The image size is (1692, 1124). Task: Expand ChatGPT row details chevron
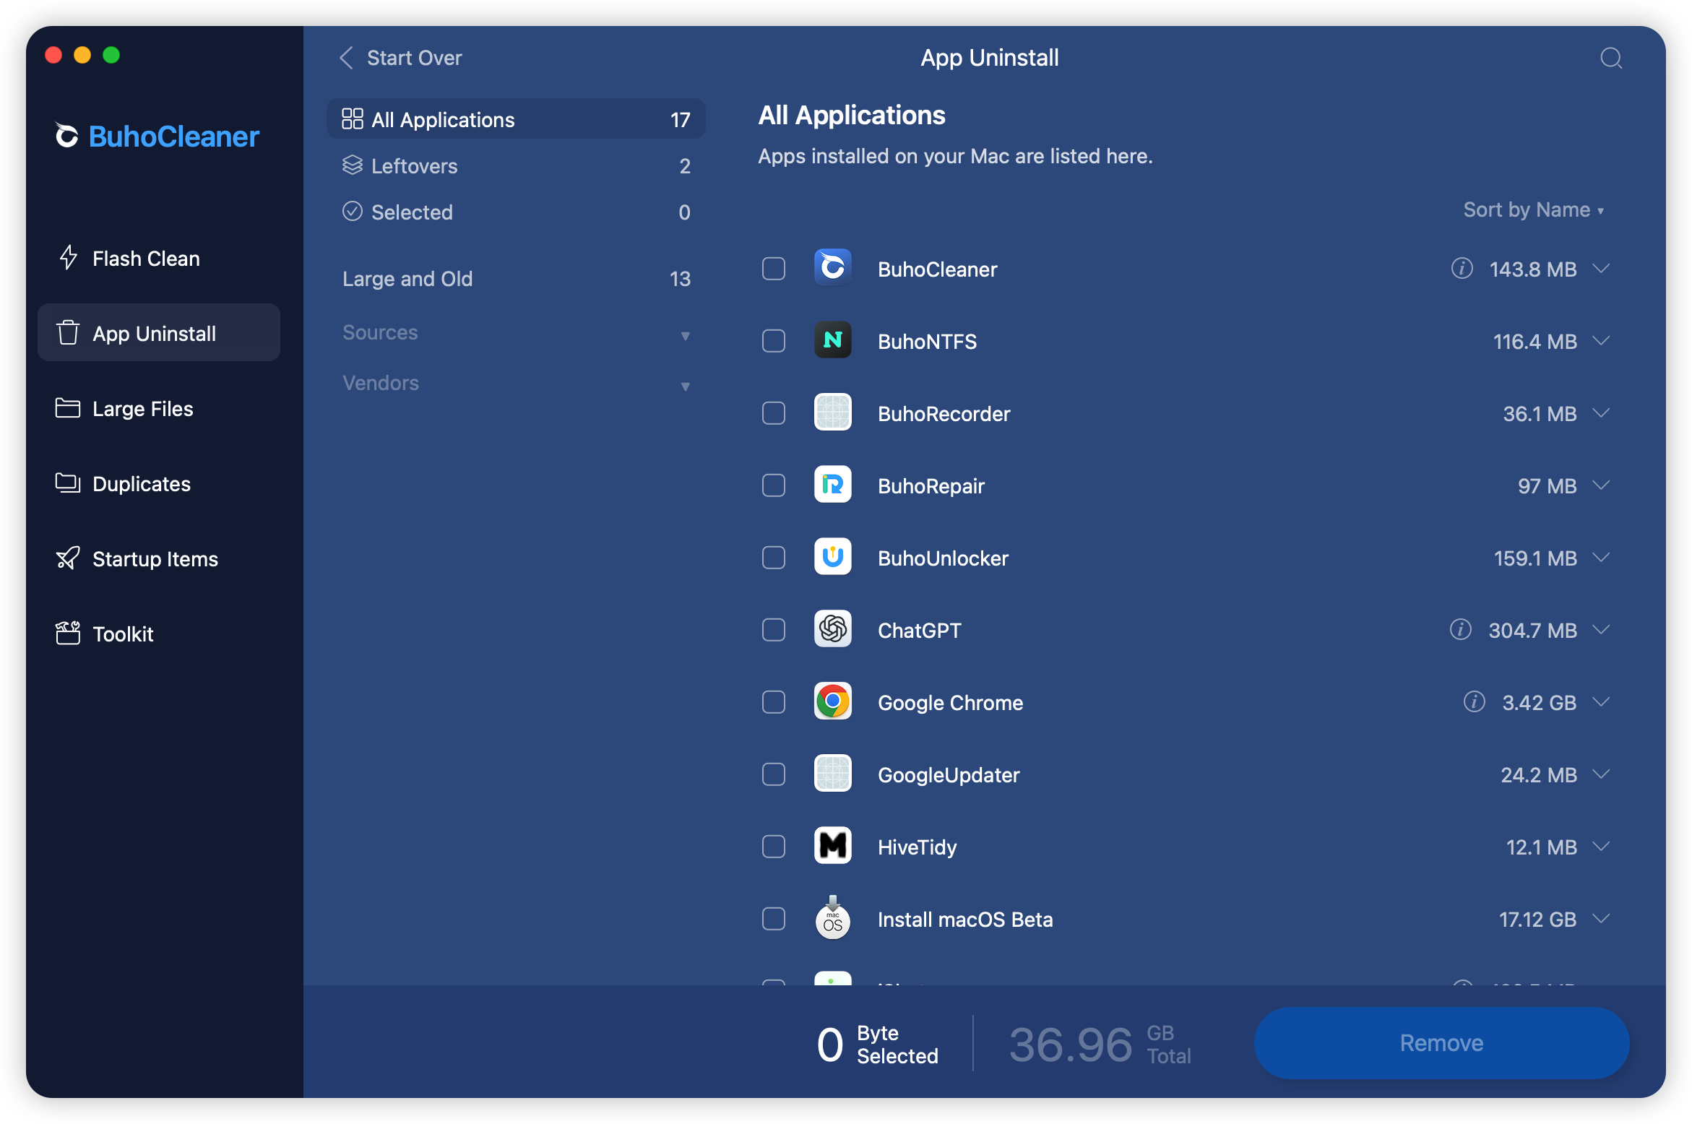click(x=1602, y=630)
